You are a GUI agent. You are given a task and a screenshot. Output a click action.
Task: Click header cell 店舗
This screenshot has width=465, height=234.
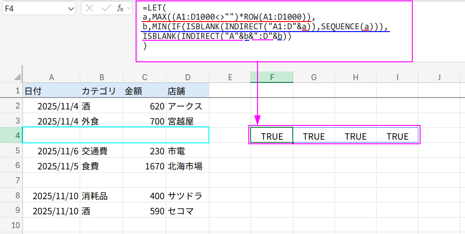(187, 91)
